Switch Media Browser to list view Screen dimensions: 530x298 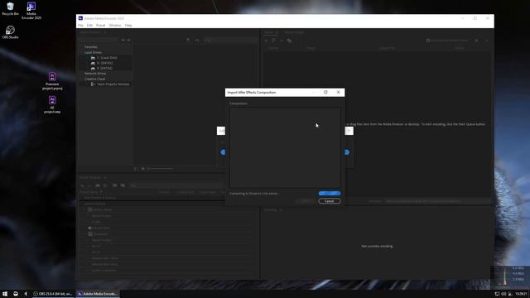(136, 169)
